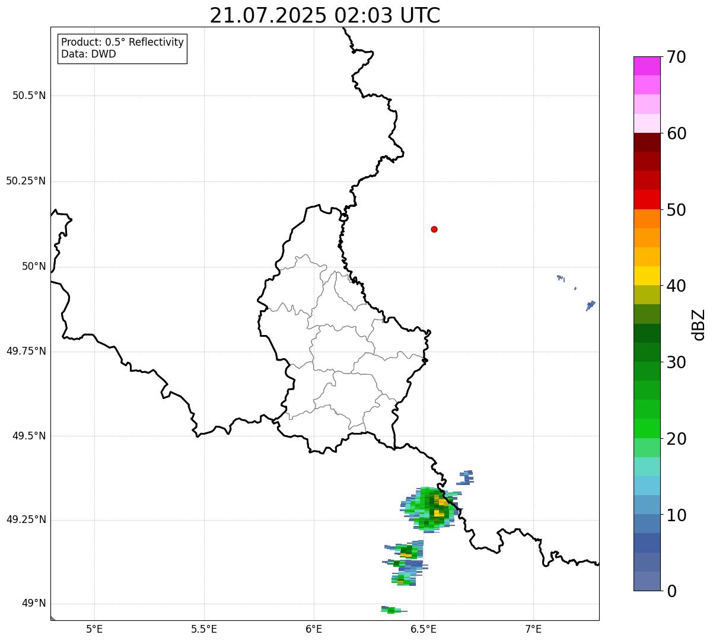Click the bright red colorbar segment above 50
The image size is (713, 641).
647,199
